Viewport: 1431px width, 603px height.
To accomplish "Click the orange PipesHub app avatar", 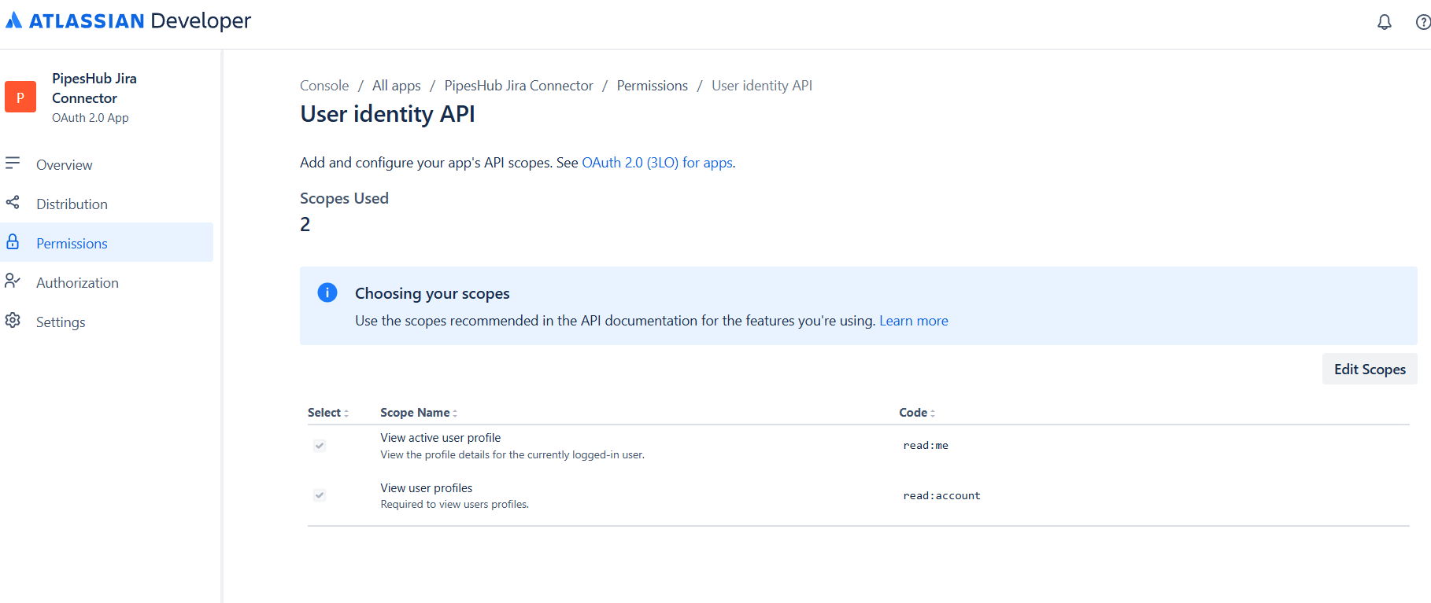I will [20, 97].
